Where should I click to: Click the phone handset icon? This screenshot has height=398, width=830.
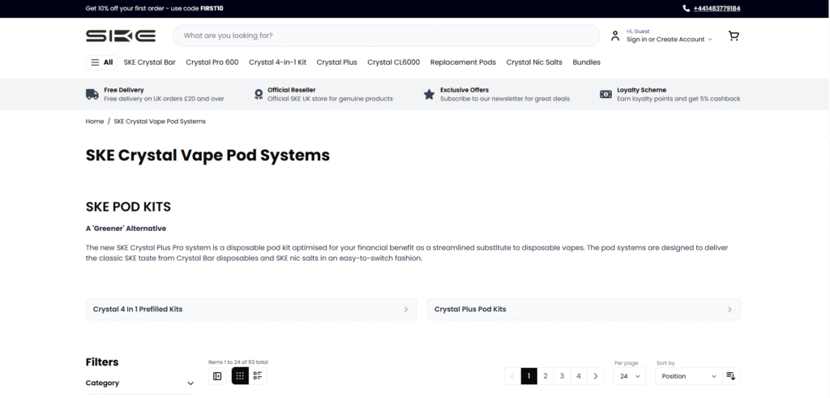pyautogui.click(x=686, y=8)
